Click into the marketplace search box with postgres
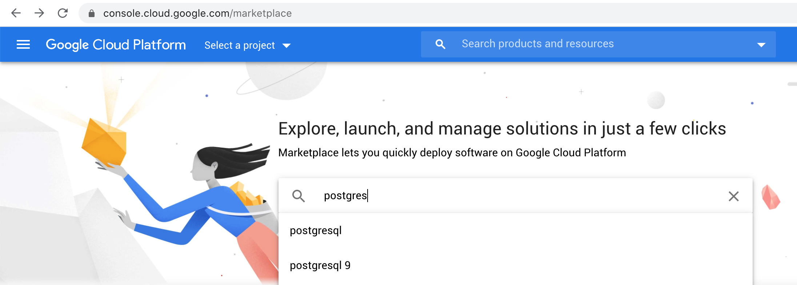This screenshot has width=797, height=285. (515, 196)
